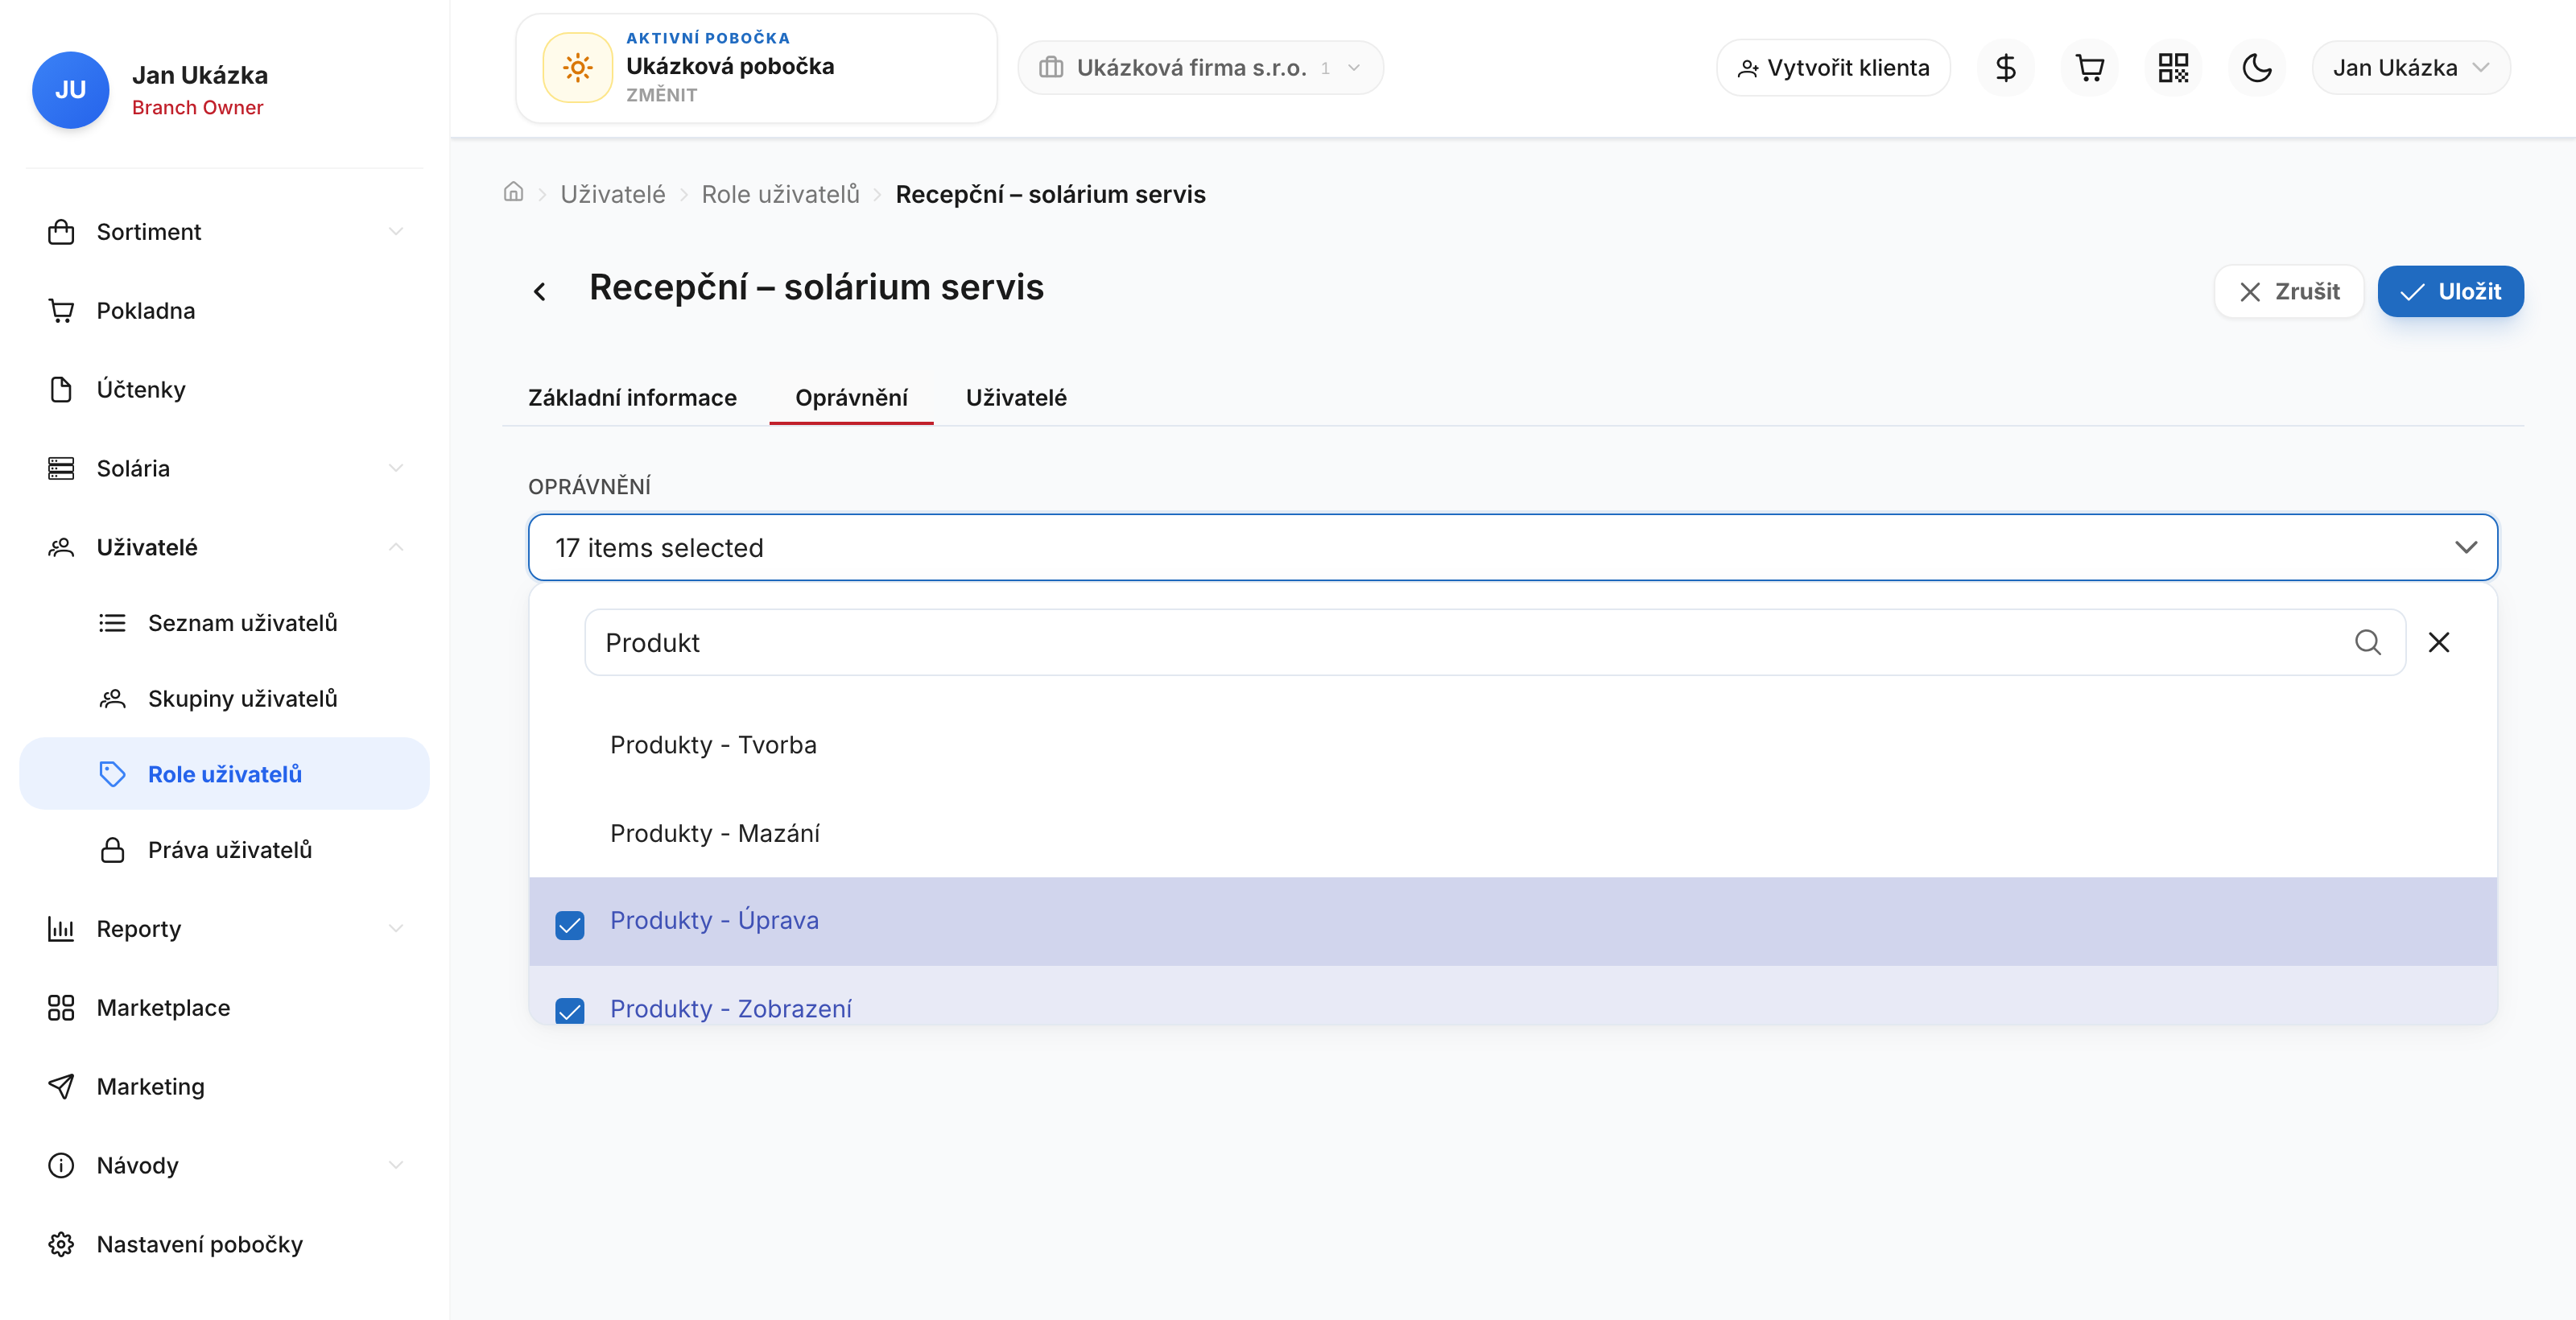
Task: Collapse the Uživatelé sidebar section
Action: coord(225,548)
